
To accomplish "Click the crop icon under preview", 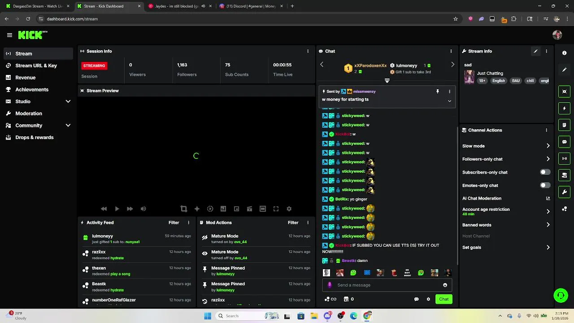I will 183,209.
